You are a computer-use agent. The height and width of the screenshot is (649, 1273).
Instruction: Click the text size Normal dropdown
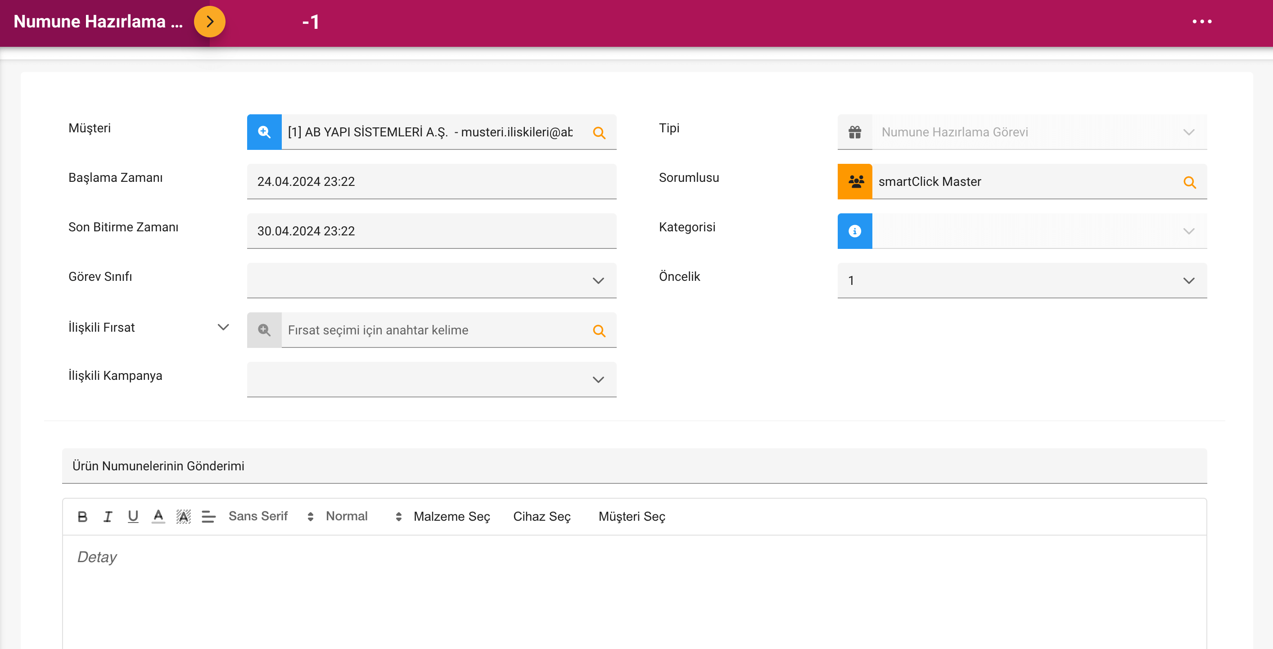click(x=361, y=517)
